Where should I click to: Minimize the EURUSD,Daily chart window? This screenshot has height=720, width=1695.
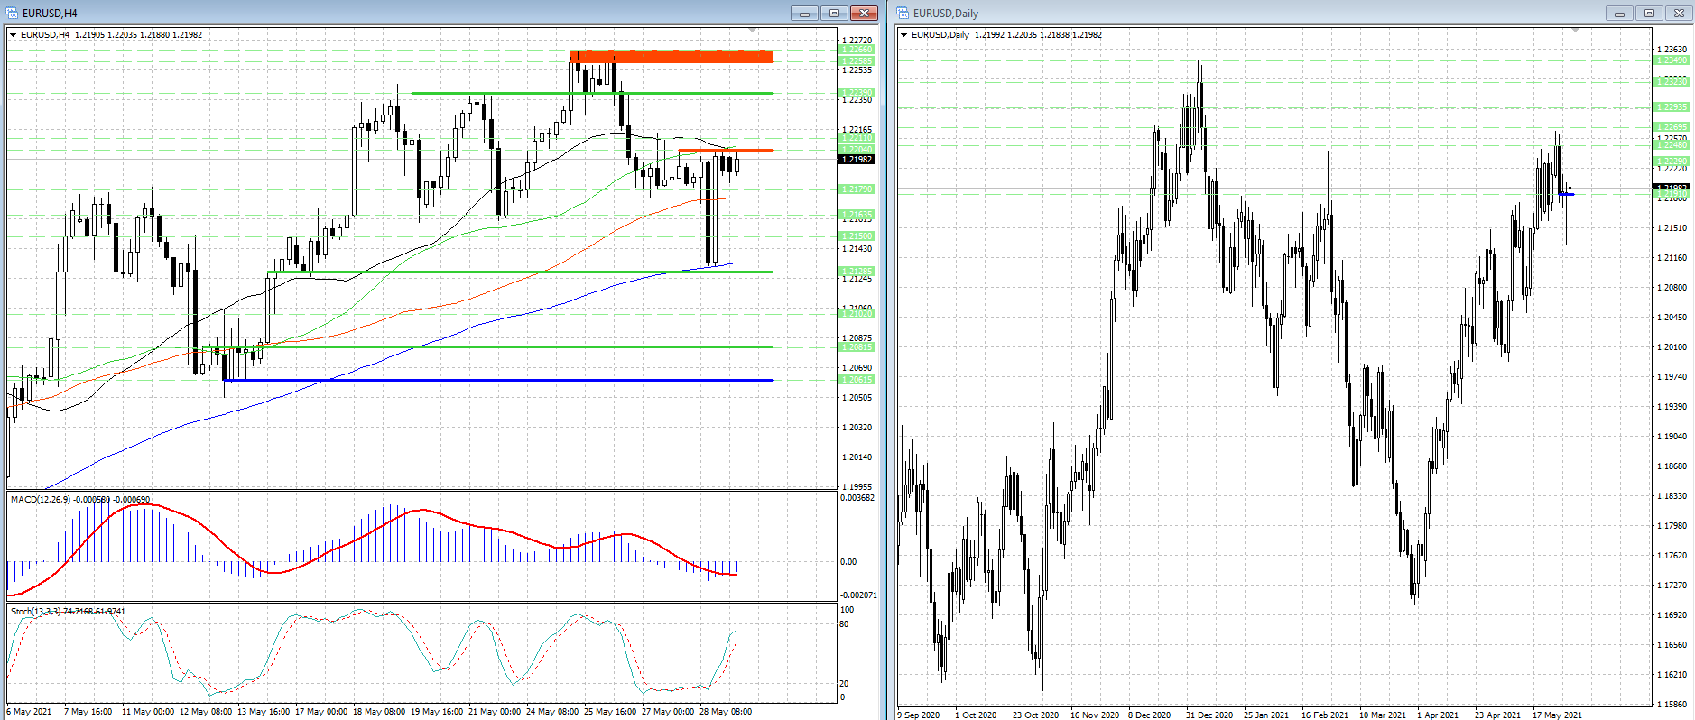coord(1619,13)
